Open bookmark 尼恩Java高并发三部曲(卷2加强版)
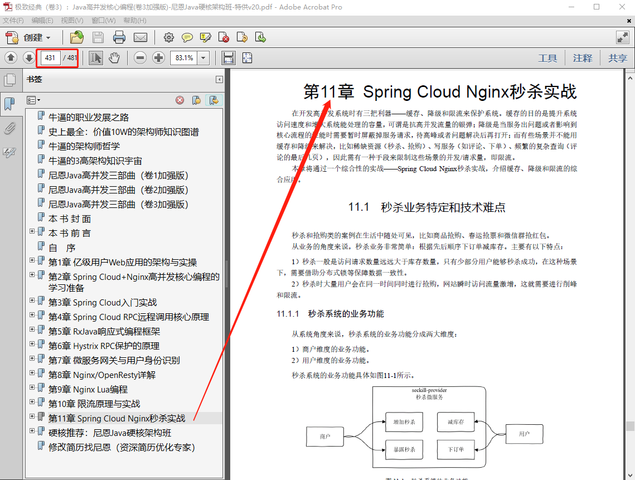Viewport: 635px width, 480px height. [x=118, y=190]
